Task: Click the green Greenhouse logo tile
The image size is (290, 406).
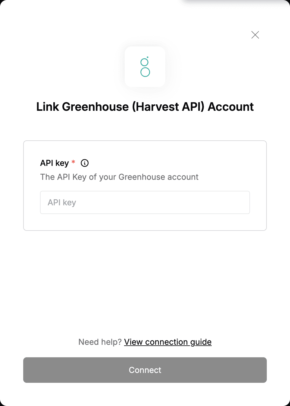Action: click(145, 67)
